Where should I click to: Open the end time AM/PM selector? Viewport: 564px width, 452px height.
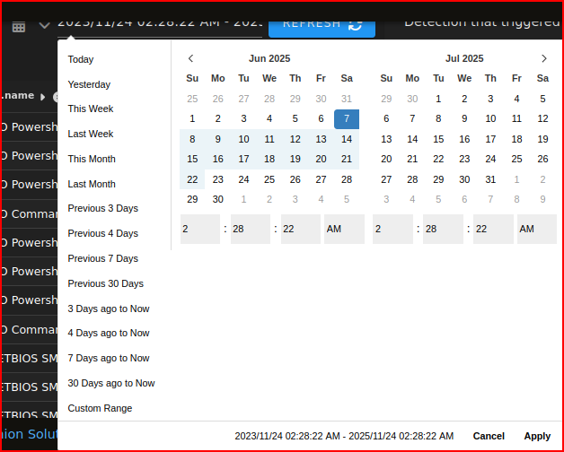click(x=537, y=230)
